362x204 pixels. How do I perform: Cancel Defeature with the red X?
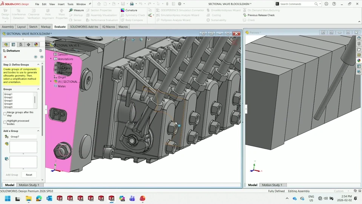[x=5, y=57]
